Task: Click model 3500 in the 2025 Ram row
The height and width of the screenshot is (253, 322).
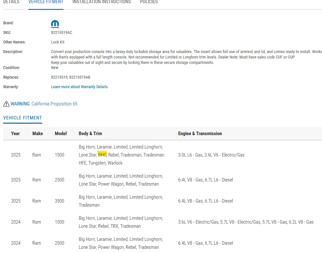Action: [x=60, y=201]
